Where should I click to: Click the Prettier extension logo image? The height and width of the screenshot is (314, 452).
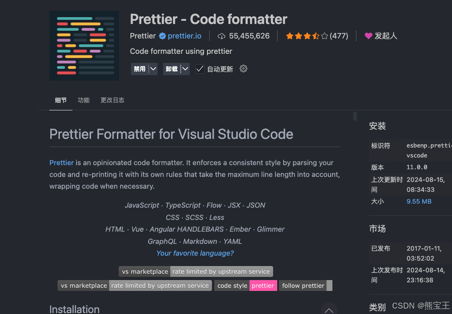coord(84,46)
